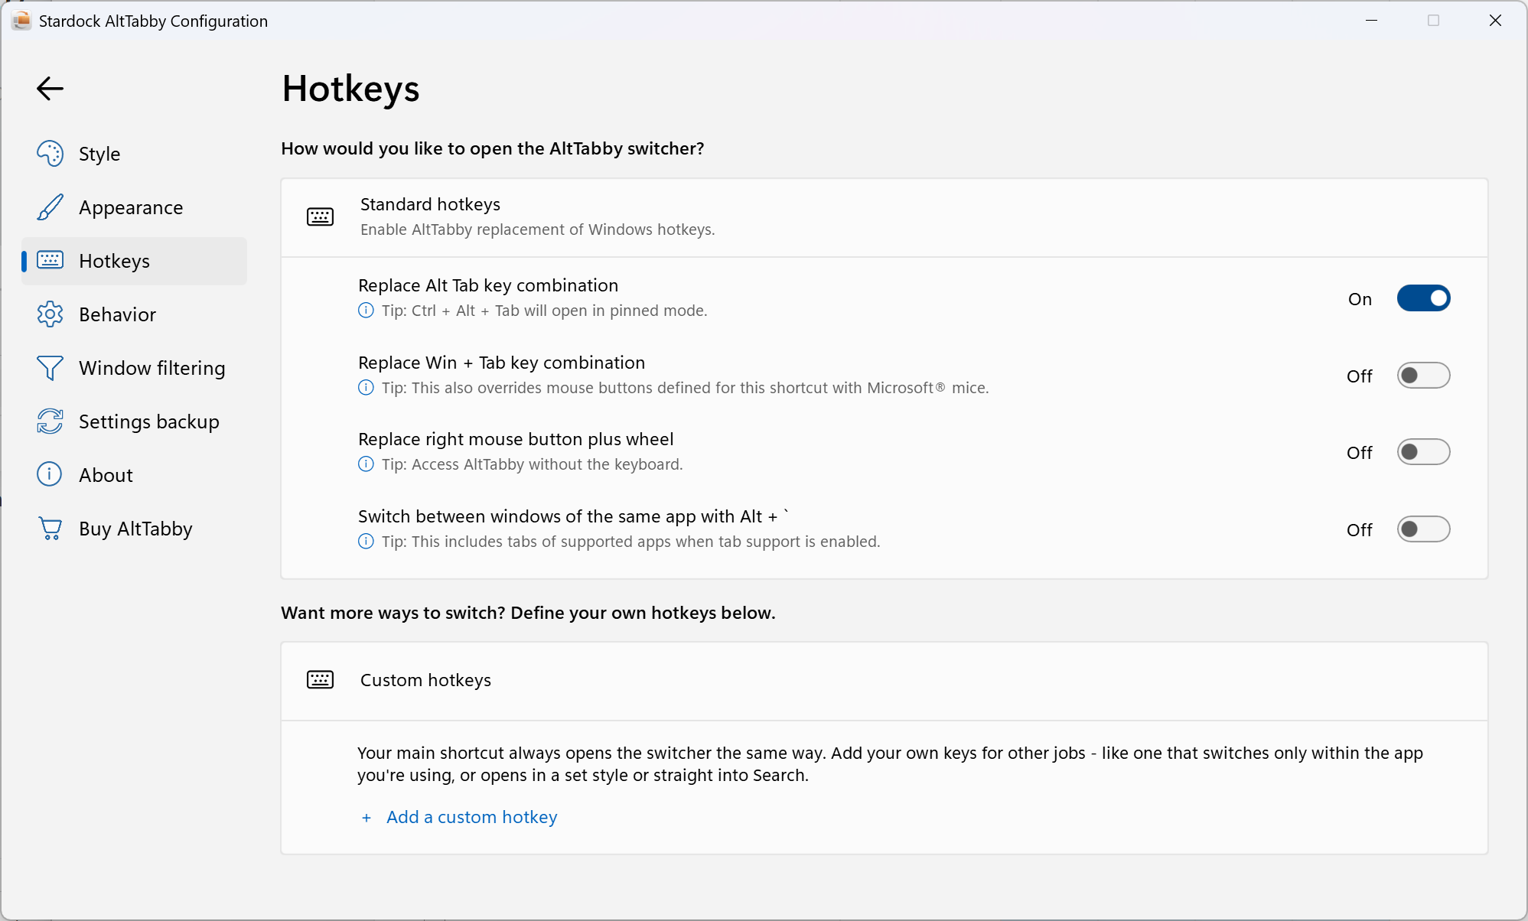Viewport: 1528px width, 921px height.
Task: Click the Custom hotkeys keyboard icon
Action: pyautogui.click(x=320, y=680)
